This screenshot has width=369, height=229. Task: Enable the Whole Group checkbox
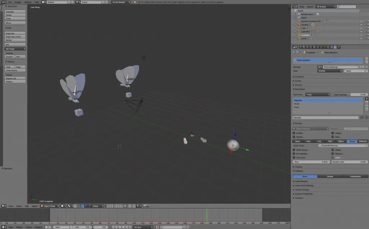(x=294, y=150)
